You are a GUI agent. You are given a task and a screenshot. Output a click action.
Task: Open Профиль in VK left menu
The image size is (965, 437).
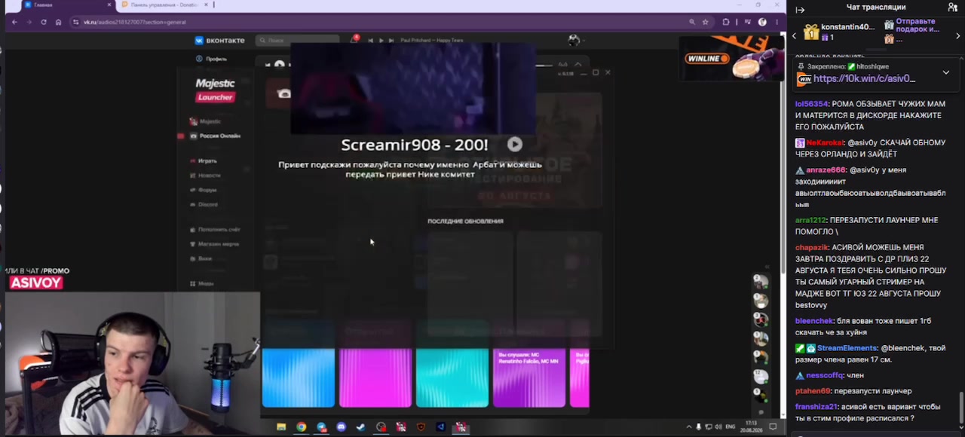[x=211, y=59]
